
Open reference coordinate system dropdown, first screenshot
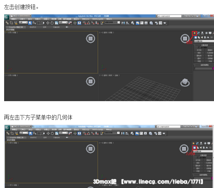pos(63,23)
